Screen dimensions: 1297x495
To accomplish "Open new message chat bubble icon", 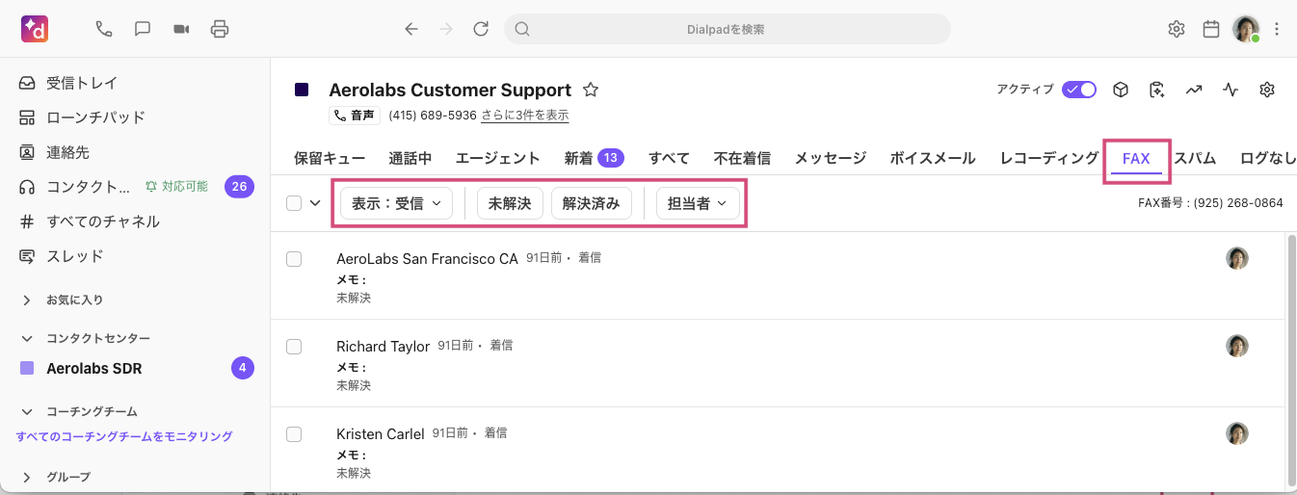I will 143,29.
